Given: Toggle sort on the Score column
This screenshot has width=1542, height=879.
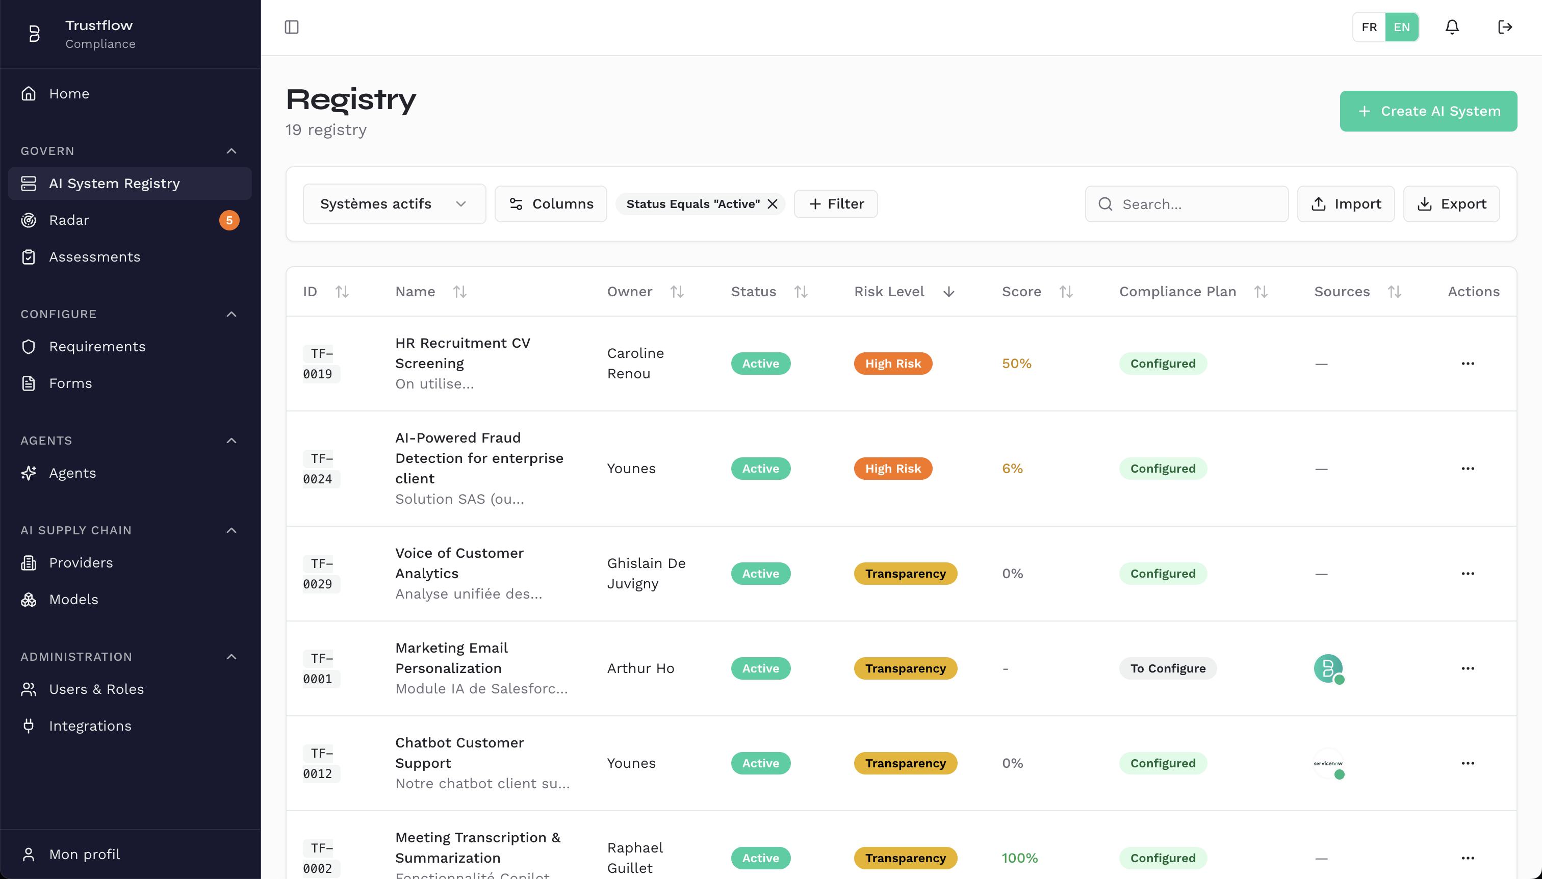Looking at the screenshot, I should 1066,292.
